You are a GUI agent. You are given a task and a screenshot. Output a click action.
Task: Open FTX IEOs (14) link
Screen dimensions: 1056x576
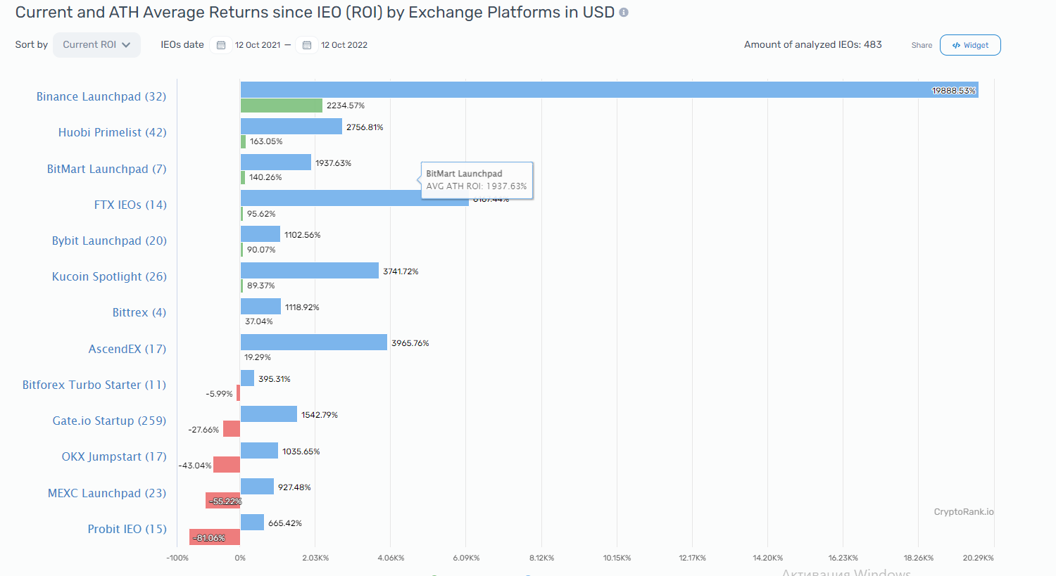pos(130,205)
